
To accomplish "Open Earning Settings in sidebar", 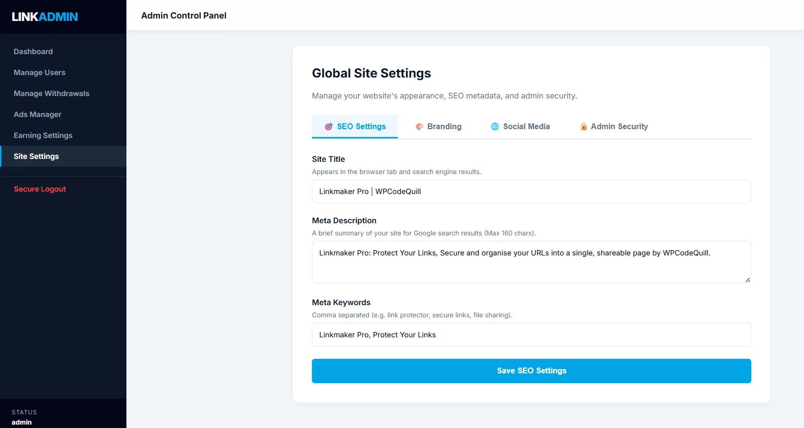I will (x=43, y=136).
